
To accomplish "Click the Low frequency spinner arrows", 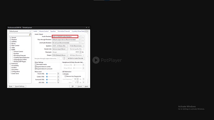I will click(x=77, y=79).
